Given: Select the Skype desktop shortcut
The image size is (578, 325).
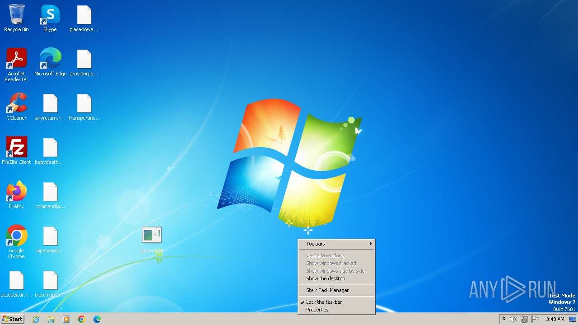Looking at the screenshot, I should (x=50, y=19).
